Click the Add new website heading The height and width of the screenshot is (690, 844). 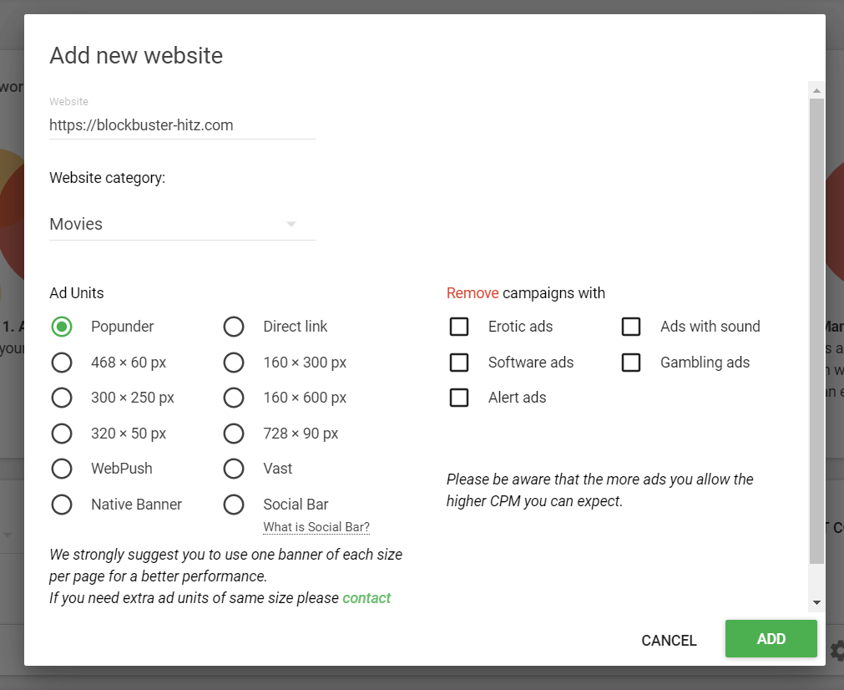pos(136,55)
